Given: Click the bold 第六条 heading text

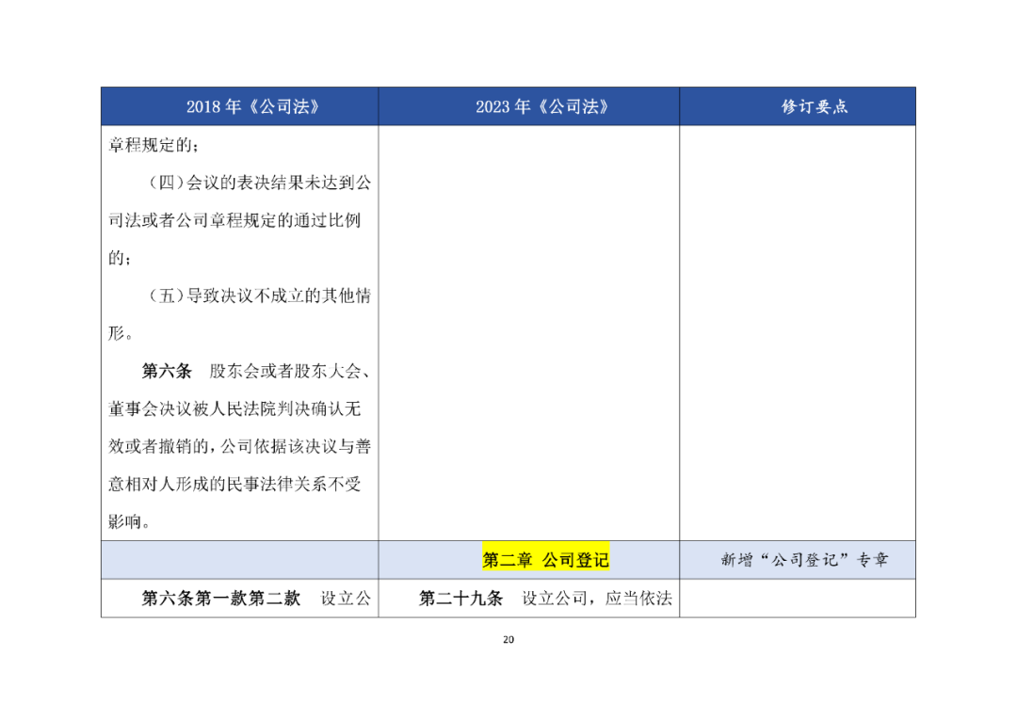Looking at the screenshot, I should point(167,371).
